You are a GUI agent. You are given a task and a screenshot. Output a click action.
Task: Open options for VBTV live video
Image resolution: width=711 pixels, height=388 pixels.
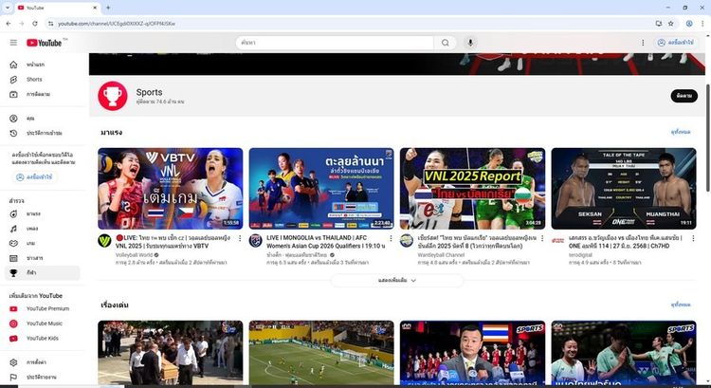click(x=240, y=238)
